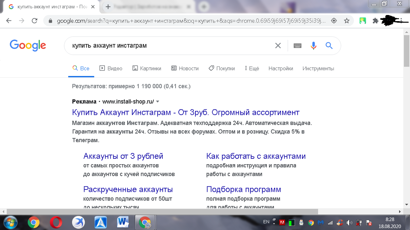The height and width of the screenshot is (230, 410).
Task: Switch to 'Покупки' results tab
Action: pos(221,68)
